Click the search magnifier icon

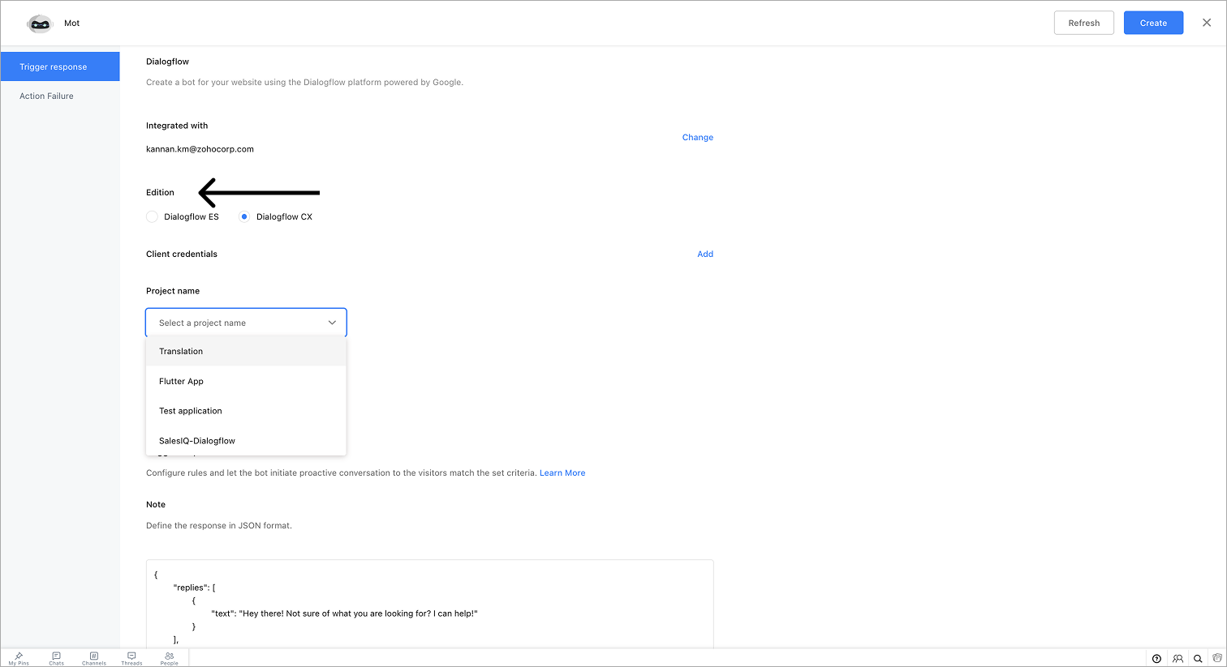coord(1198,659)
